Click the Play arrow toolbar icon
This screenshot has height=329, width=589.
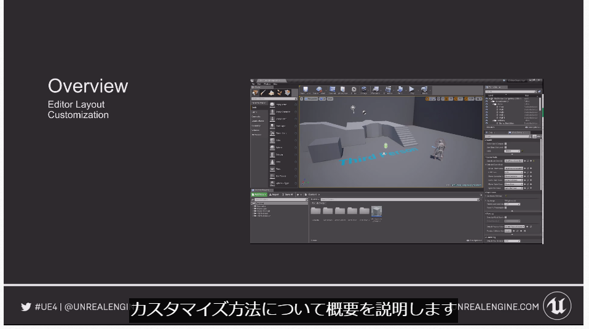(412, 89)
